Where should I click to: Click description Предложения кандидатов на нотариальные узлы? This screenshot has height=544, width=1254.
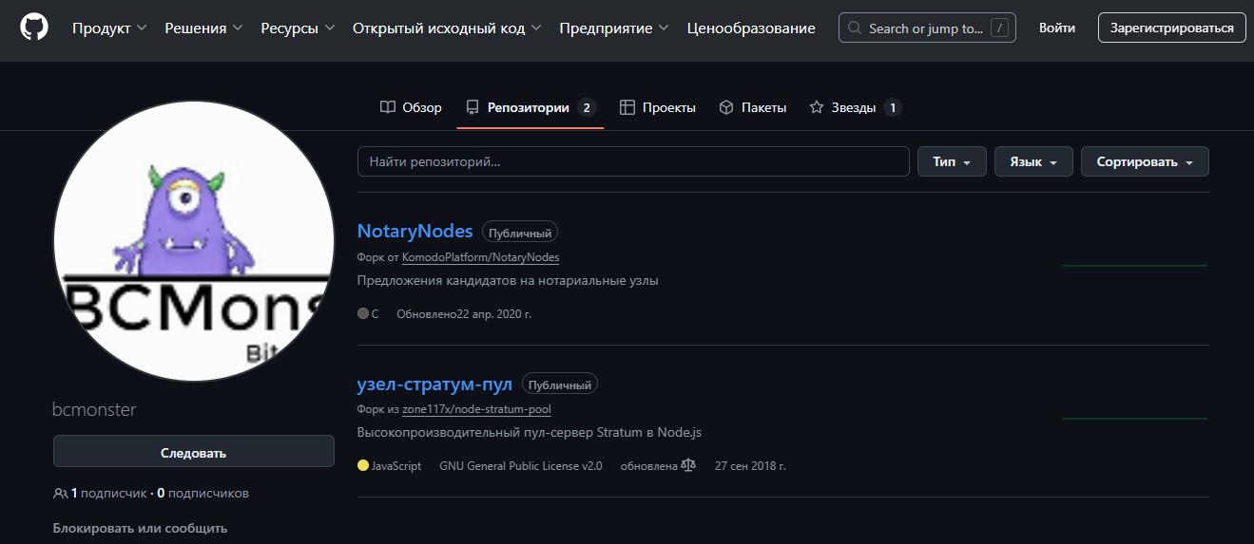tap(508, 281)
